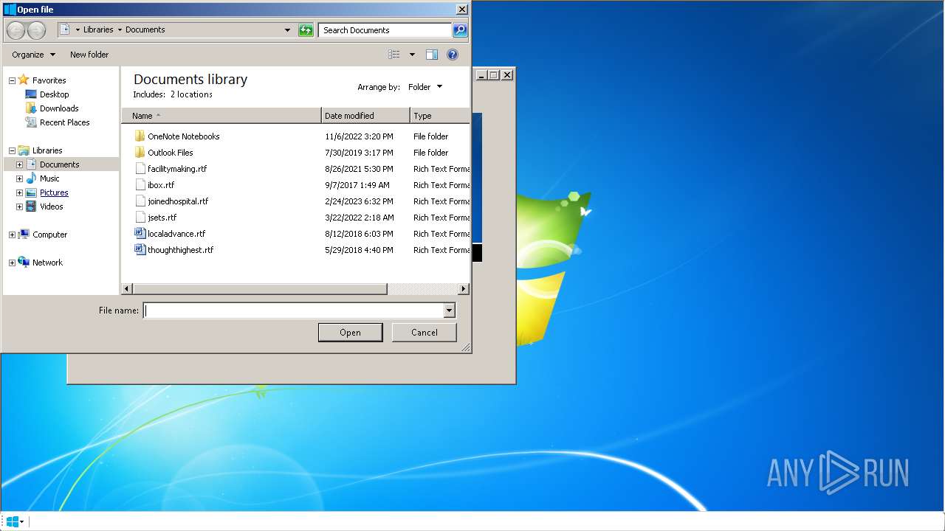
Task: Open the Arrange by Folder dropdown
Action: coord(425,87)
